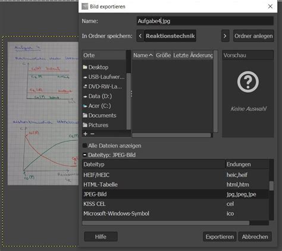Select Microsoft-Windows-Symbol file type
Screen dimensions: 282x251
click(176, 214)
